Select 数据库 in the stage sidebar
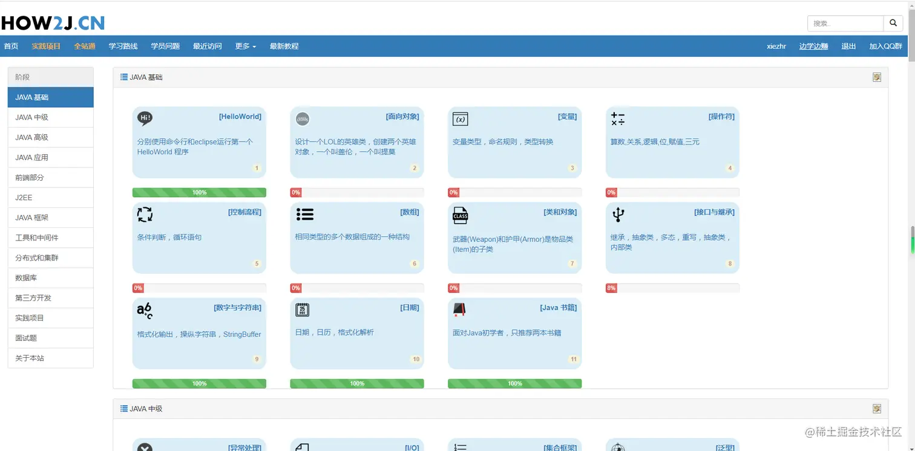The width and height of the screenshot is (915, 451). (51, 277)
